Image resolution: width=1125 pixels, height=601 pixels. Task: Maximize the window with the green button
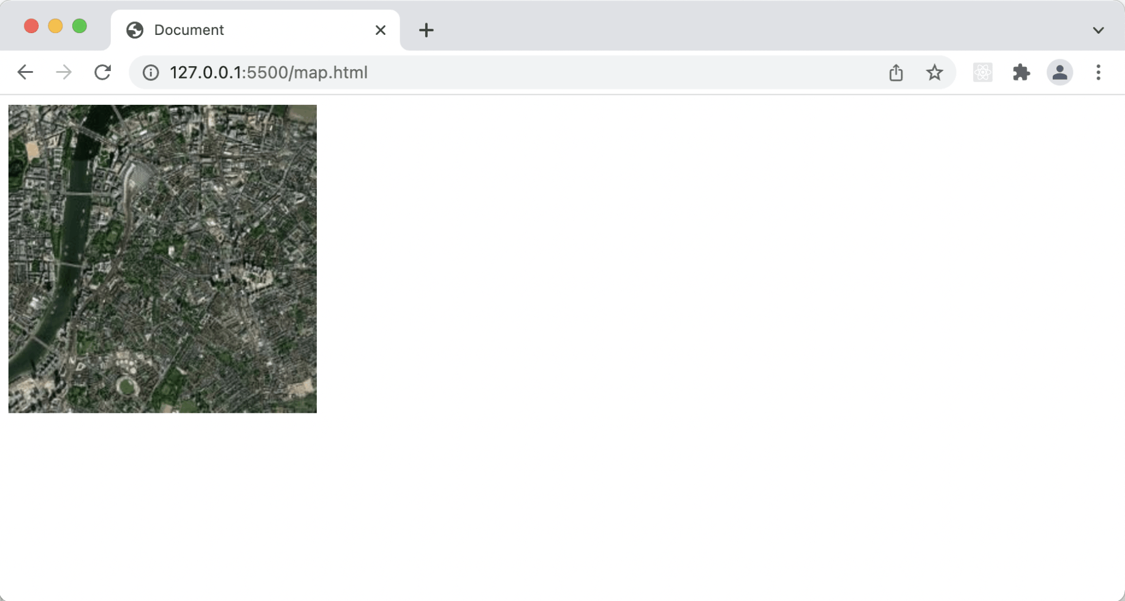(80, 26)
